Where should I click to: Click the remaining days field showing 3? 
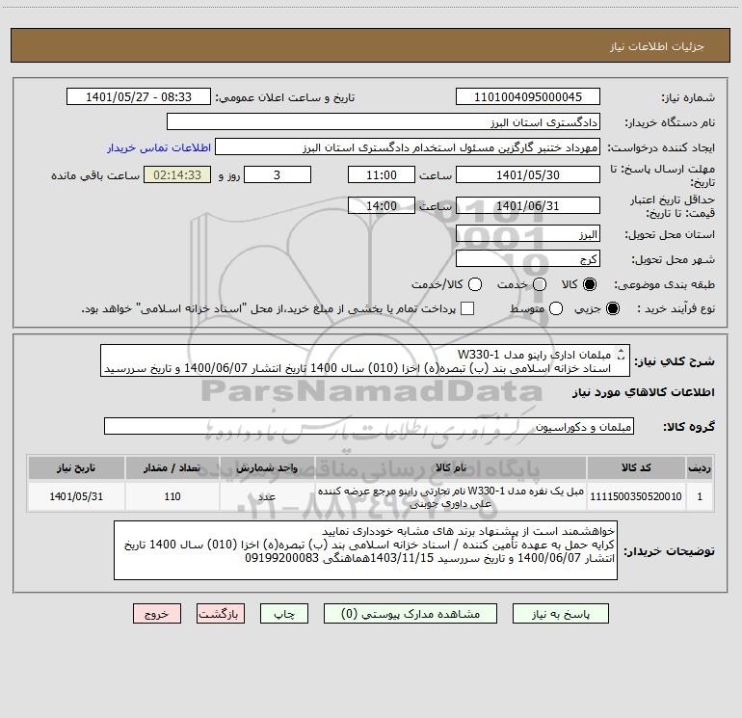pos(278,174)
